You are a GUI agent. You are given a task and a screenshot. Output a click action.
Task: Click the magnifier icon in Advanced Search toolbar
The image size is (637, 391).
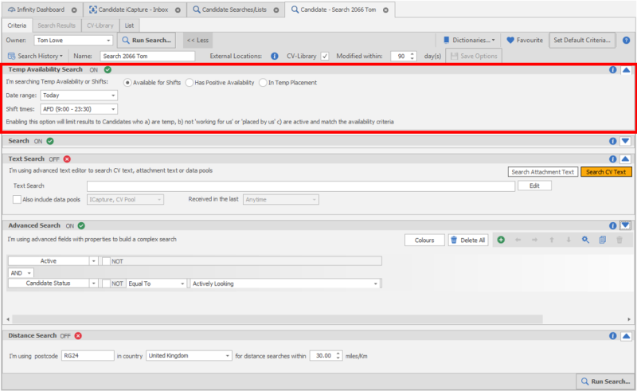pos(585,240)
